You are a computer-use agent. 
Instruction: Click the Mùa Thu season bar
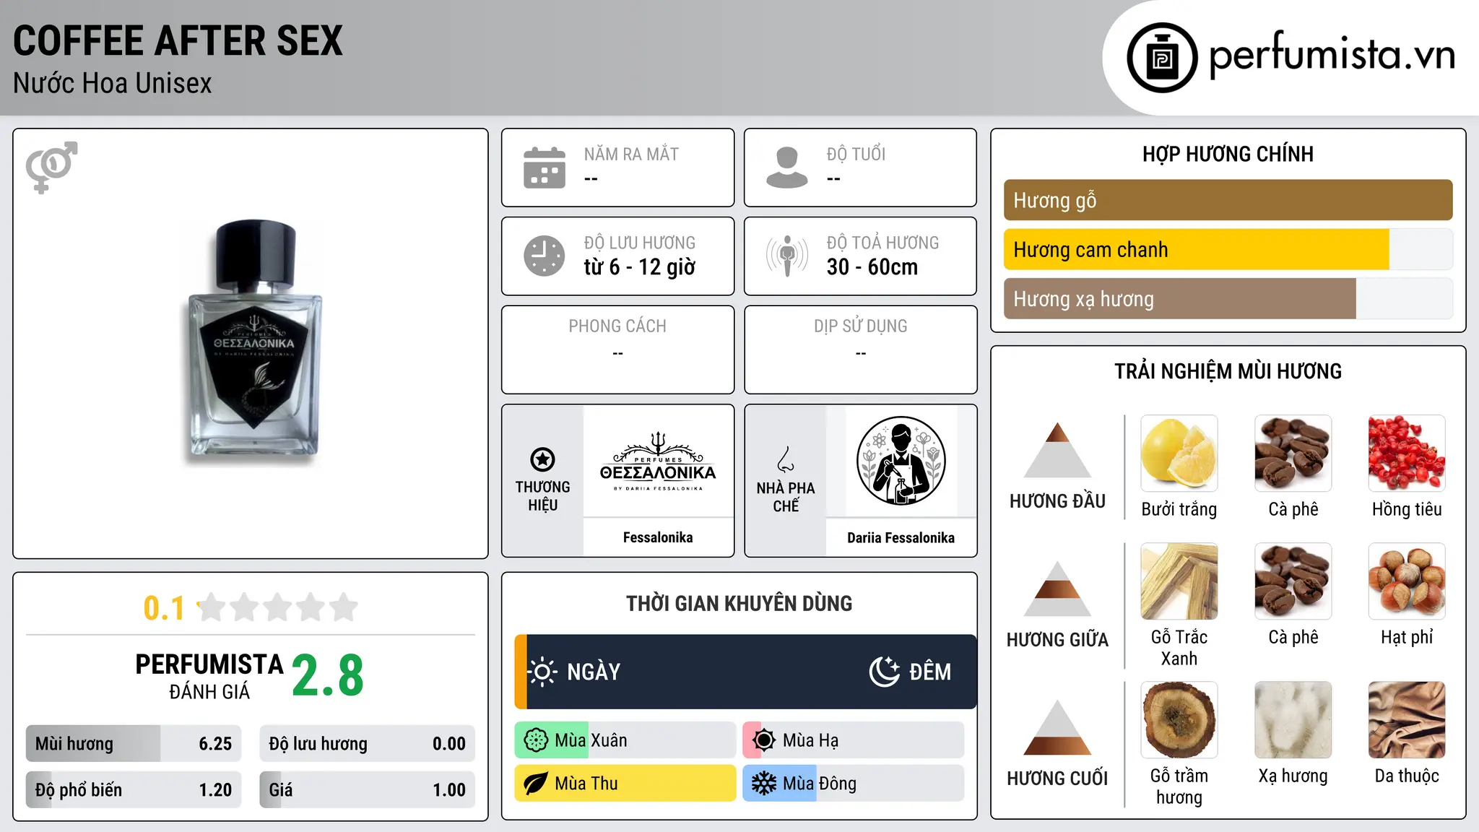click(625, 784)
